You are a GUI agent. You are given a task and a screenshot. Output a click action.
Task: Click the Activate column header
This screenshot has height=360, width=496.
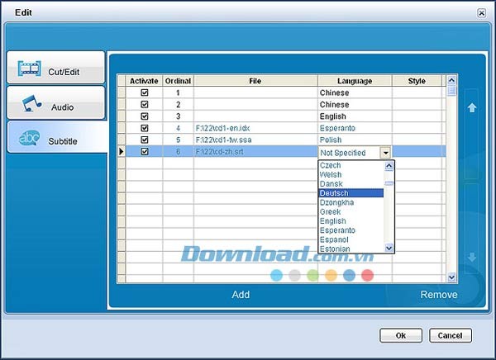tap(144, 81)
